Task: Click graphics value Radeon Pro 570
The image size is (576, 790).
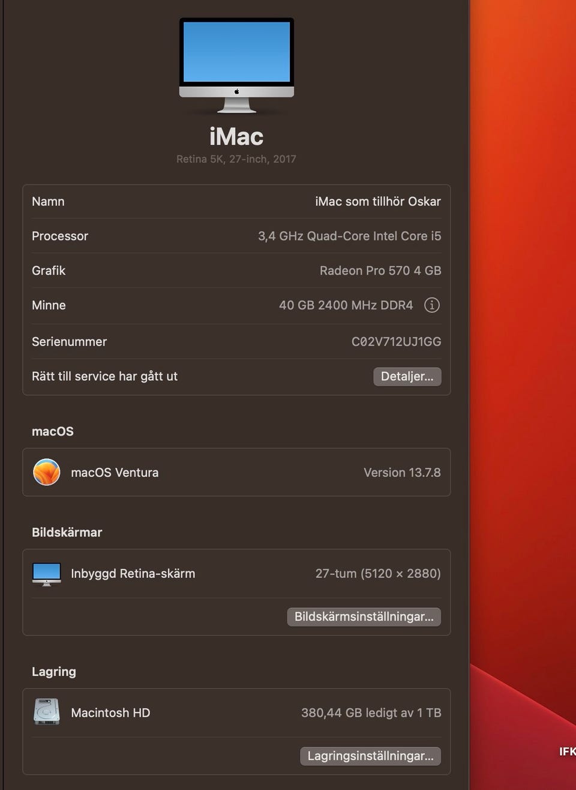Action: pyautogui.click(x=380, y=271)
